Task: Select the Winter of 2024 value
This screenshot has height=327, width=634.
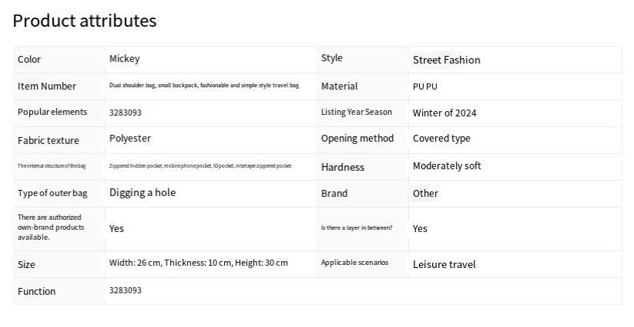Action: [444, 113]
